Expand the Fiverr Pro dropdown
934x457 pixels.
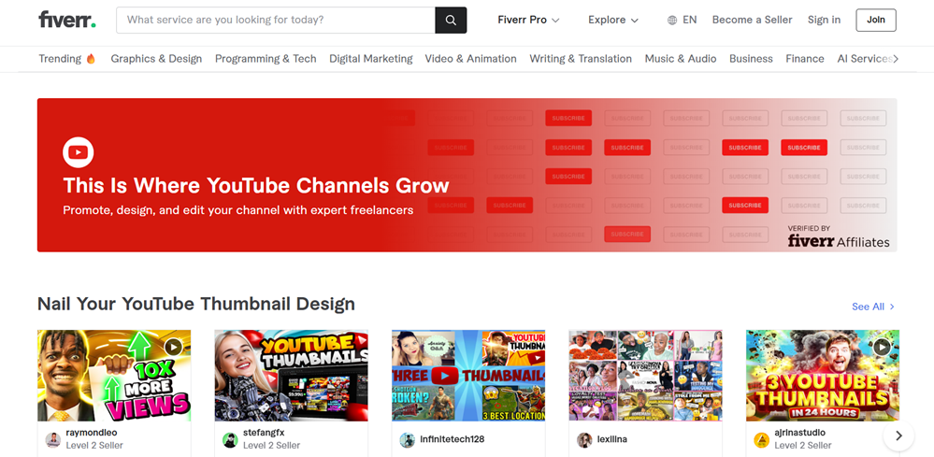coord(528,21)
